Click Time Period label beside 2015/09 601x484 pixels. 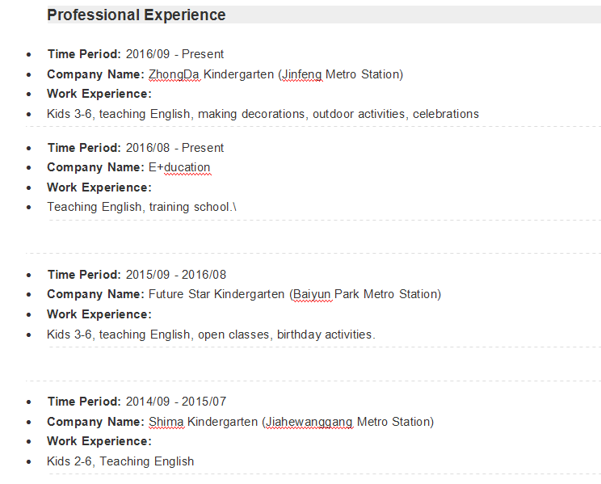(84, 275)
